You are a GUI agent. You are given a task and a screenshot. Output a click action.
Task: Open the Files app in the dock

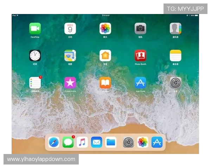coord(111,142)
